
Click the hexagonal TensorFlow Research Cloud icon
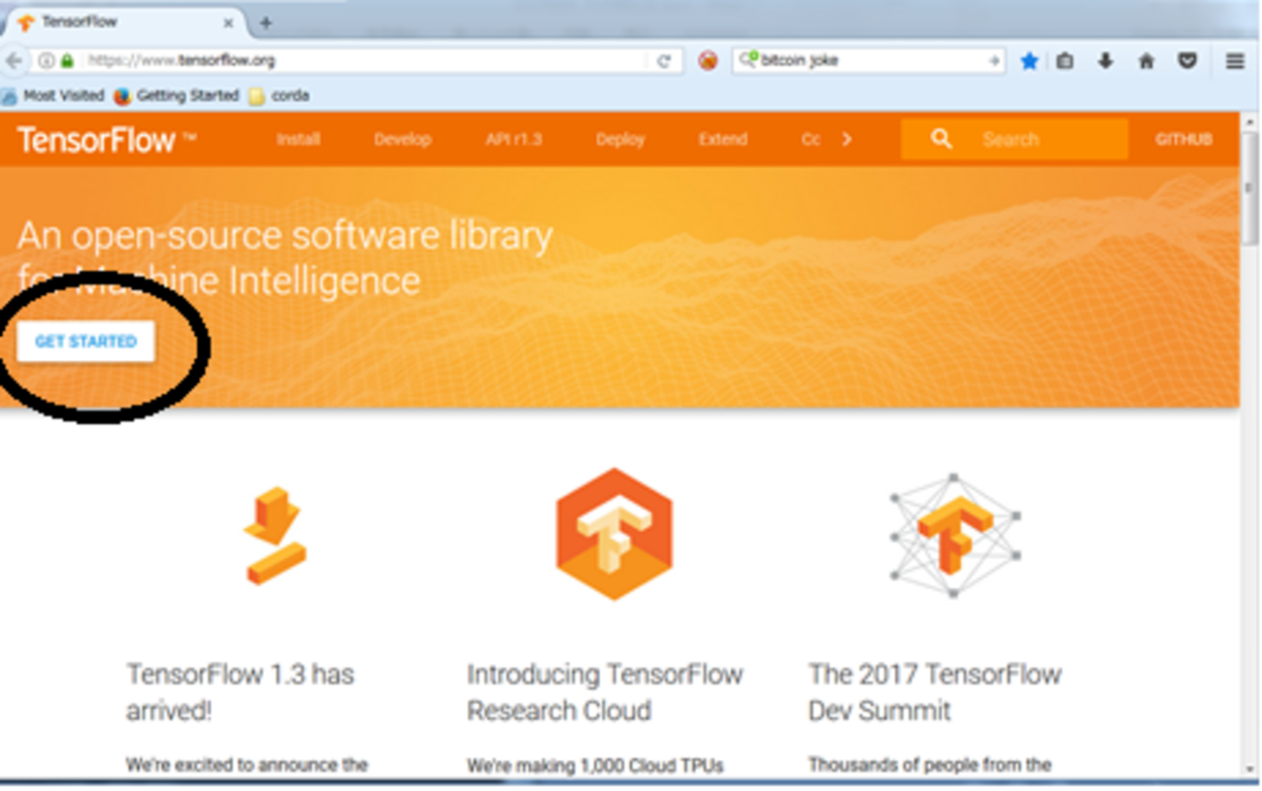point(614,534)
